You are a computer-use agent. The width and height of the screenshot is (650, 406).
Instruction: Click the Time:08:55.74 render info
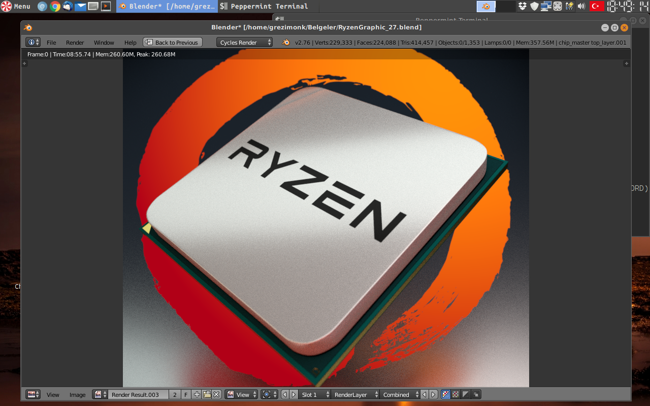point(72,54)
